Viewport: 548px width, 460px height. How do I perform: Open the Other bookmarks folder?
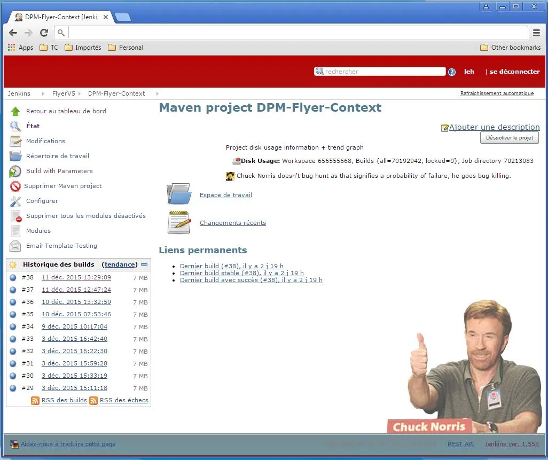point(510,48)
